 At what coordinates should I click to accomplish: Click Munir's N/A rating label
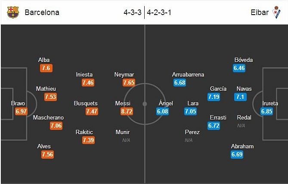[126, 140]
